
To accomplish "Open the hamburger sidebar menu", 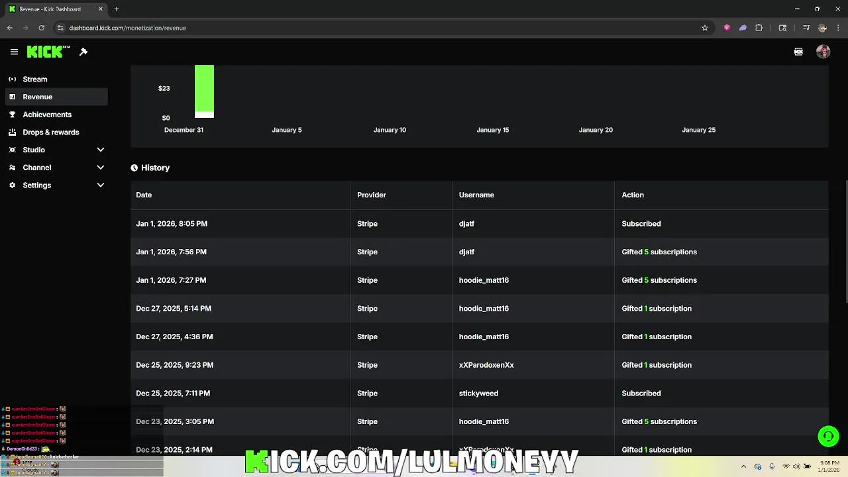I will (14, 52).
